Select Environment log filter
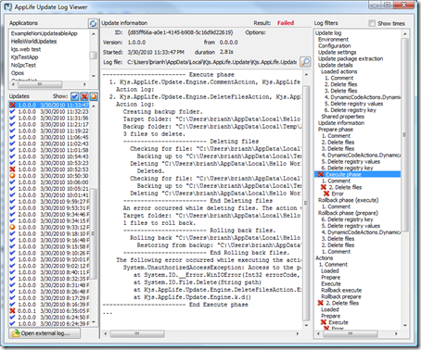421x350 pixels. tap(333, 40)
